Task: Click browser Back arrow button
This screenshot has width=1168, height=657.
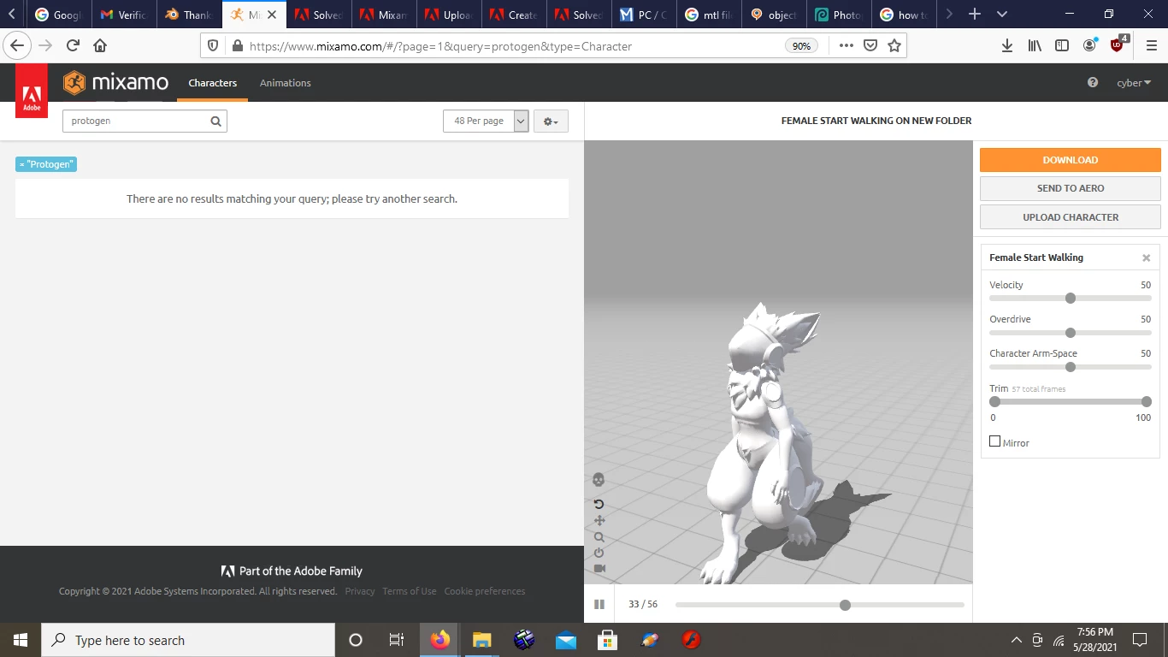Action: pos(19,46)
